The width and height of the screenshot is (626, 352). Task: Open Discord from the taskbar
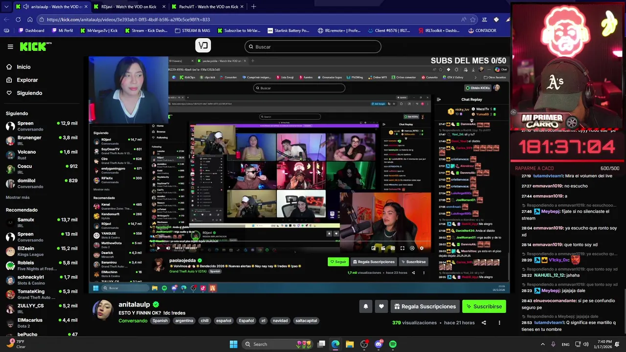click(x=379, y=344)
